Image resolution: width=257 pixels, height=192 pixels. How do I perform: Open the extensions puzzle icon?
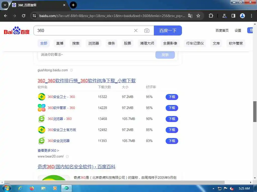[211, 16]
